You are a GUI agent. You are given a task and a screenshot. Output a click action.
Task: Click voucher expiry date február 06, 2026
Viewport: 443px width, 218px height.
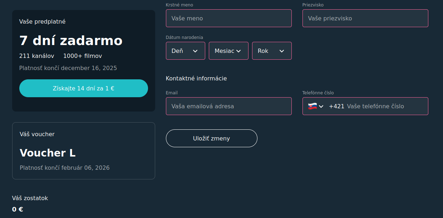click(85, 168)
